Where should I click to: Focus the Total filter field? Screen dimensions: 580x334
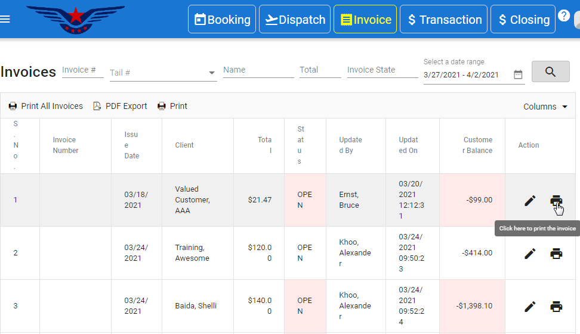[x=320, y=70]
